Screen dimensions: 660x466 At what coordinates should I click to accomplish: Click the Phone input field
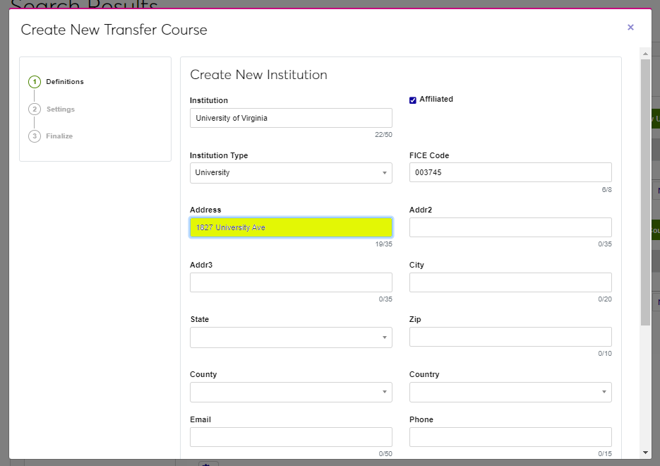(510, 437)
